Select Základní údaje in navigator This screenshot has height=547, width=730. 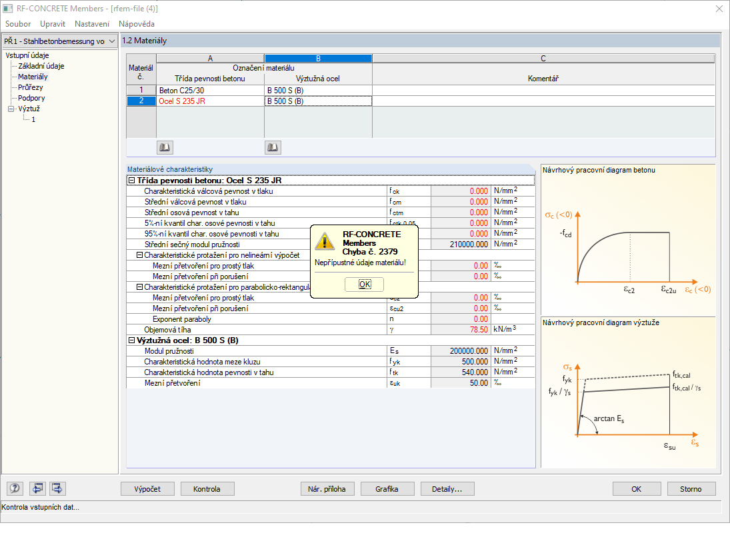pyautogui.click(x=41, y=66)
